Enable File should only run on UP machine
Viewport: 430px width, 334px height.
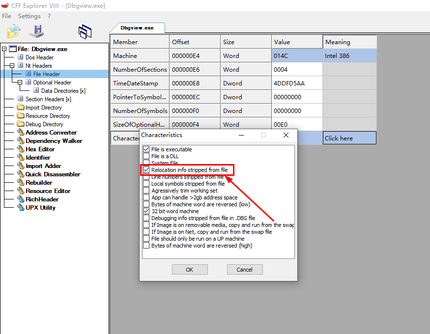point(146,239)
